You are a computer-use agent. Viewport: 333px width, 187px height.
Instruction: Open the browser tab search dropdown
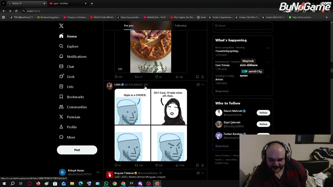(x=3, y=3)
